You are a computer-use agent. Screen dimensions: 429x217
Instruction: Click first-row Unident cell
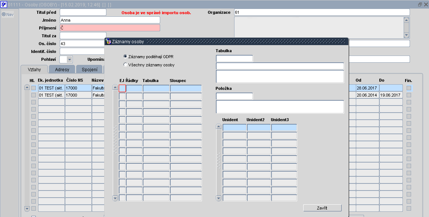234,128
